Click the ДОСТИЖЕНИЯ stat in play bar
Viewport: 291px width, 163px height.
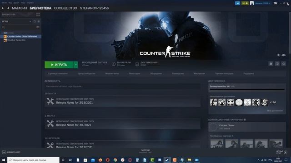tap(147, 63)
